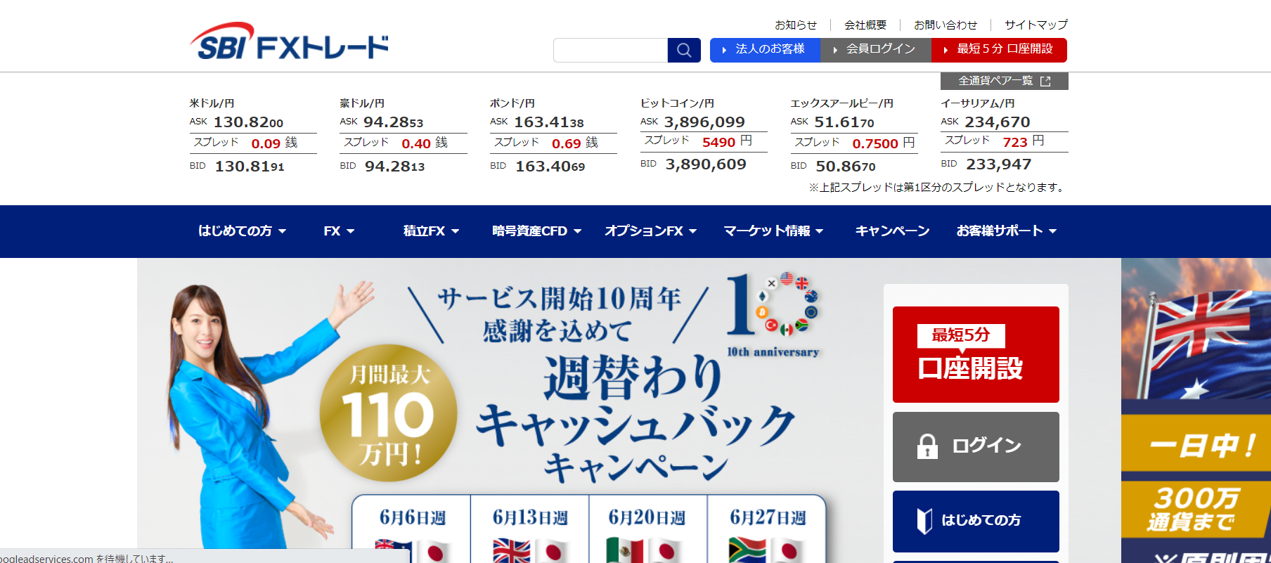Open お問い合わせ link
The image size is (1271, 563).
point(946,25)
